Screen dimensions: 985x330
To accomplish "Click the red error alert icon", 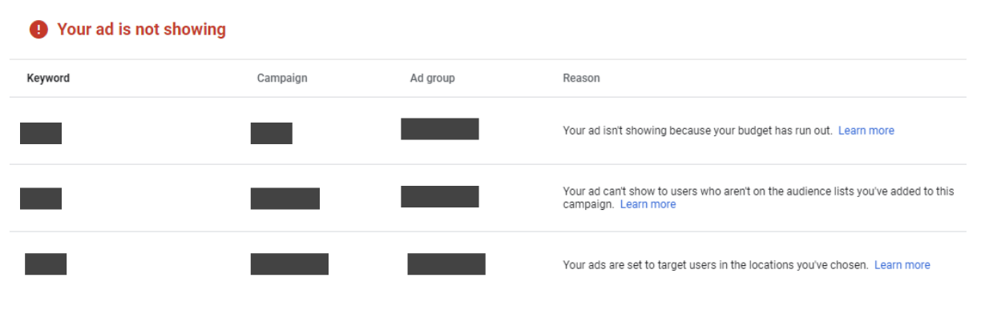I will coord(38,30).
